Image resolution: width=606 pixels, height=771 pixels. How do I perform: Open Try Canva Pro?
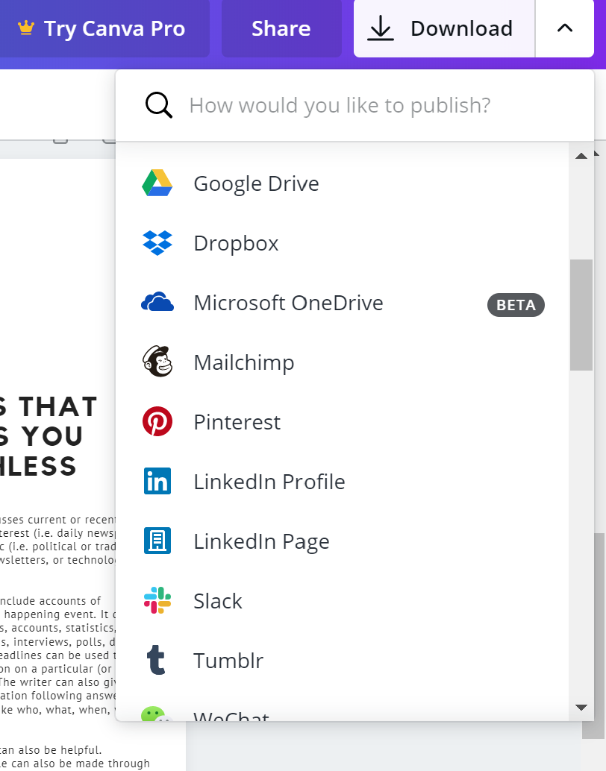point(104,28)
